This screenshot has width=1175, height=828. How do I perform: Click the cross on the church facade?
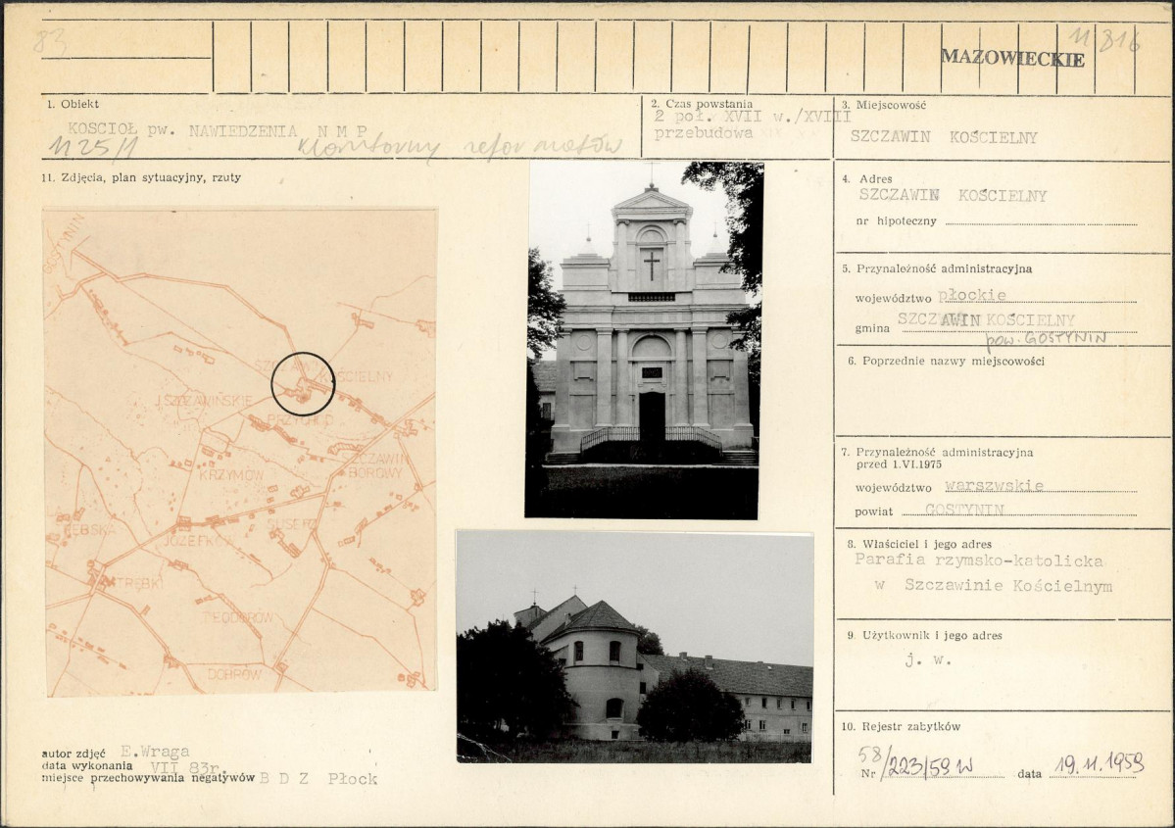pyautogui.click(x=652, y=266)
